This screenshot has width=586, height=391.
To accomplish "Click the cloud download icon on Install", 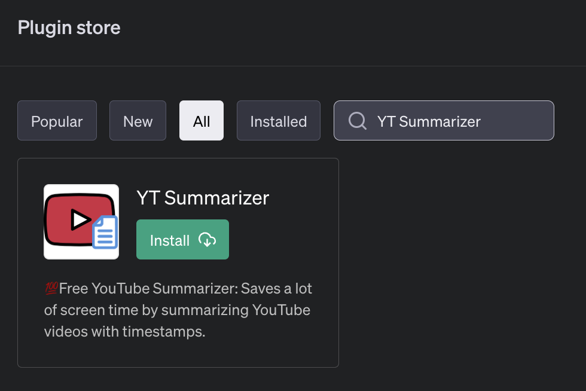I will 207,240.
